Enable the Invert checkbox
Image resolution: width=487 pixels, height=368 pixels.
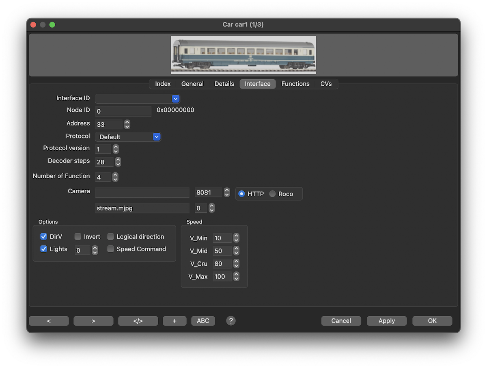click(x=78, y=236)
